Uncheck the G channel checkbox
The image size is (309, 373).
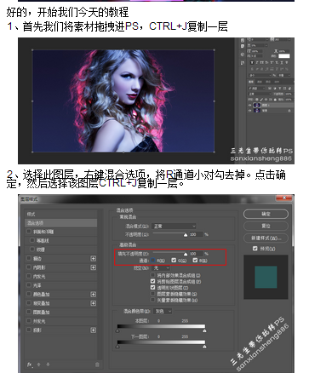(x=174, y=261)
